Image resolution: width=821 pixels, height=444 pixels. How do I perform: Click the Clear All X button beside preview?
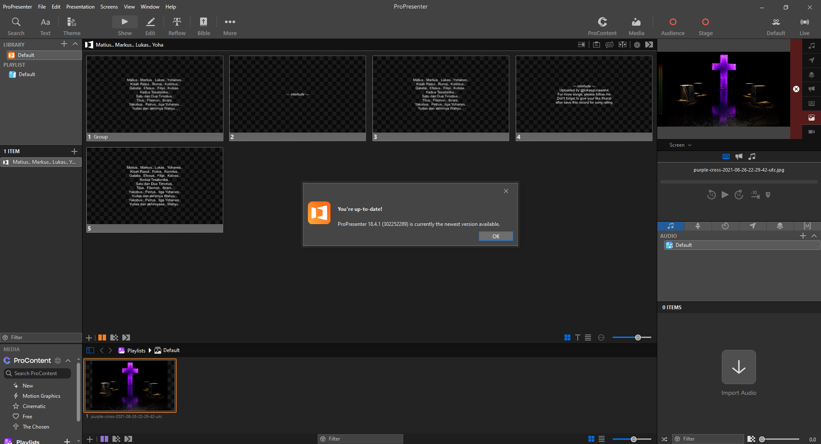(x=796, y=89)
